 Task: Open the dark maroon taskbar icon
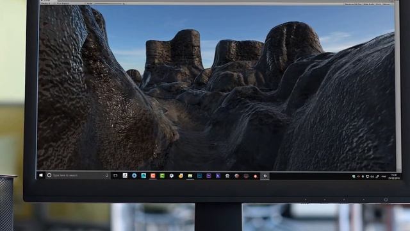246,176
